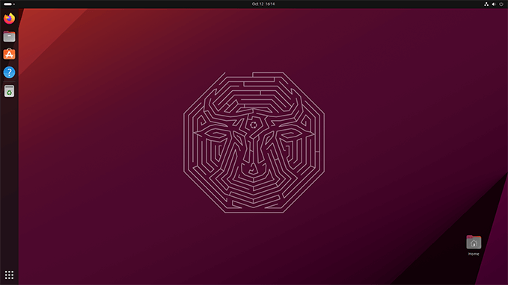This screenshot has width=508, height=285.
Task: Open the orange App Center icon
Action: pos(9,54)
